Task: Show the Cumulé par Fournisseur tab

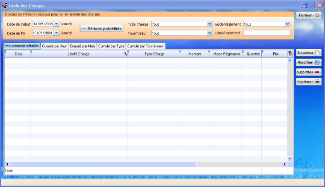Action: click(145, 46)
